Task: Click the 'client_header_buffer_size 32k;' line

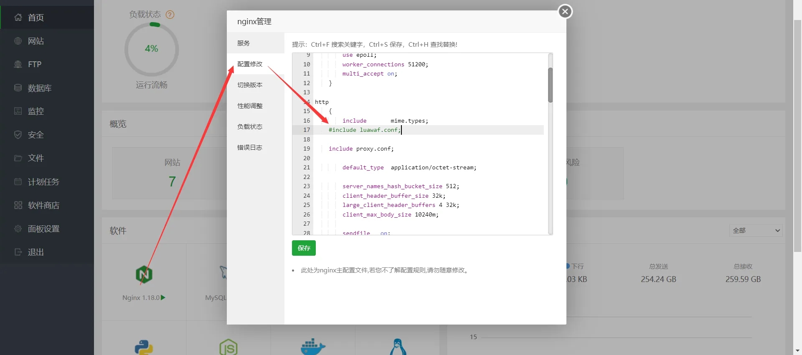Action: (x=394, y=196)
